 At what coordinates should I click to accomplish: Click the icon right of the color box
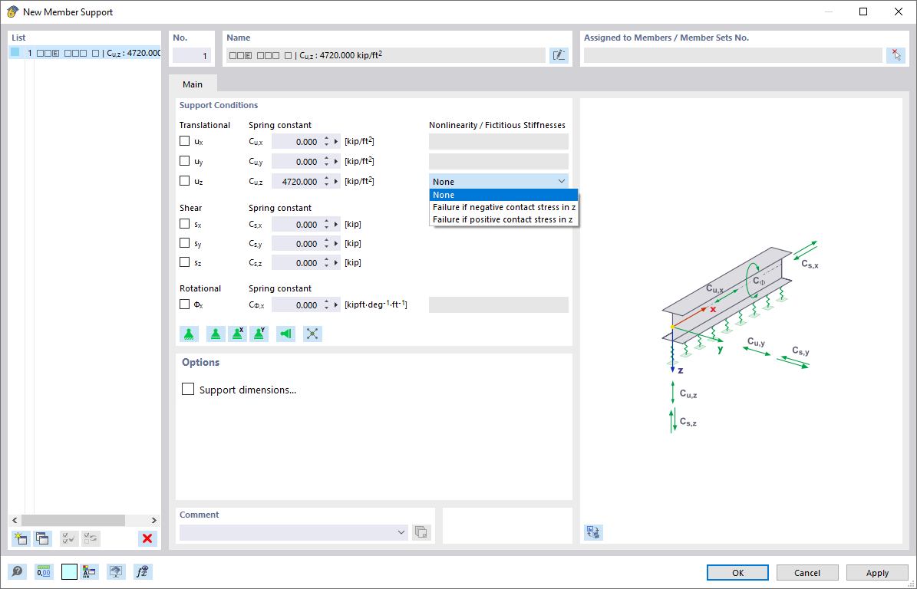pyautogui.click(x=89, y=571)
